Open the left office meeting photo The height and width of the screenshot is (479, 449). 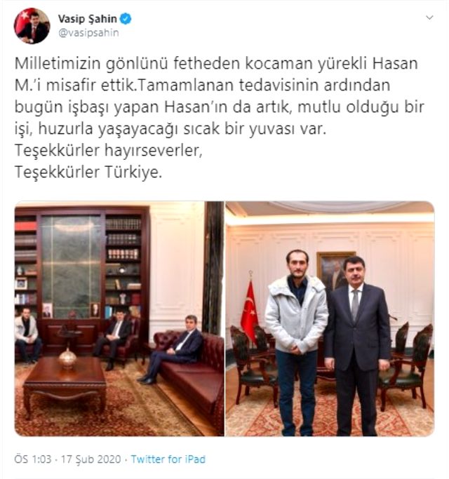119,318
